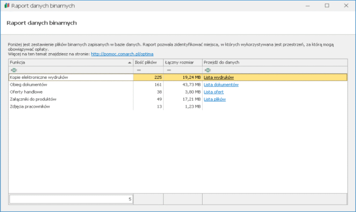Maximize the Raport danych binarnych window
The image size is (356, 212).
point(327,6)
